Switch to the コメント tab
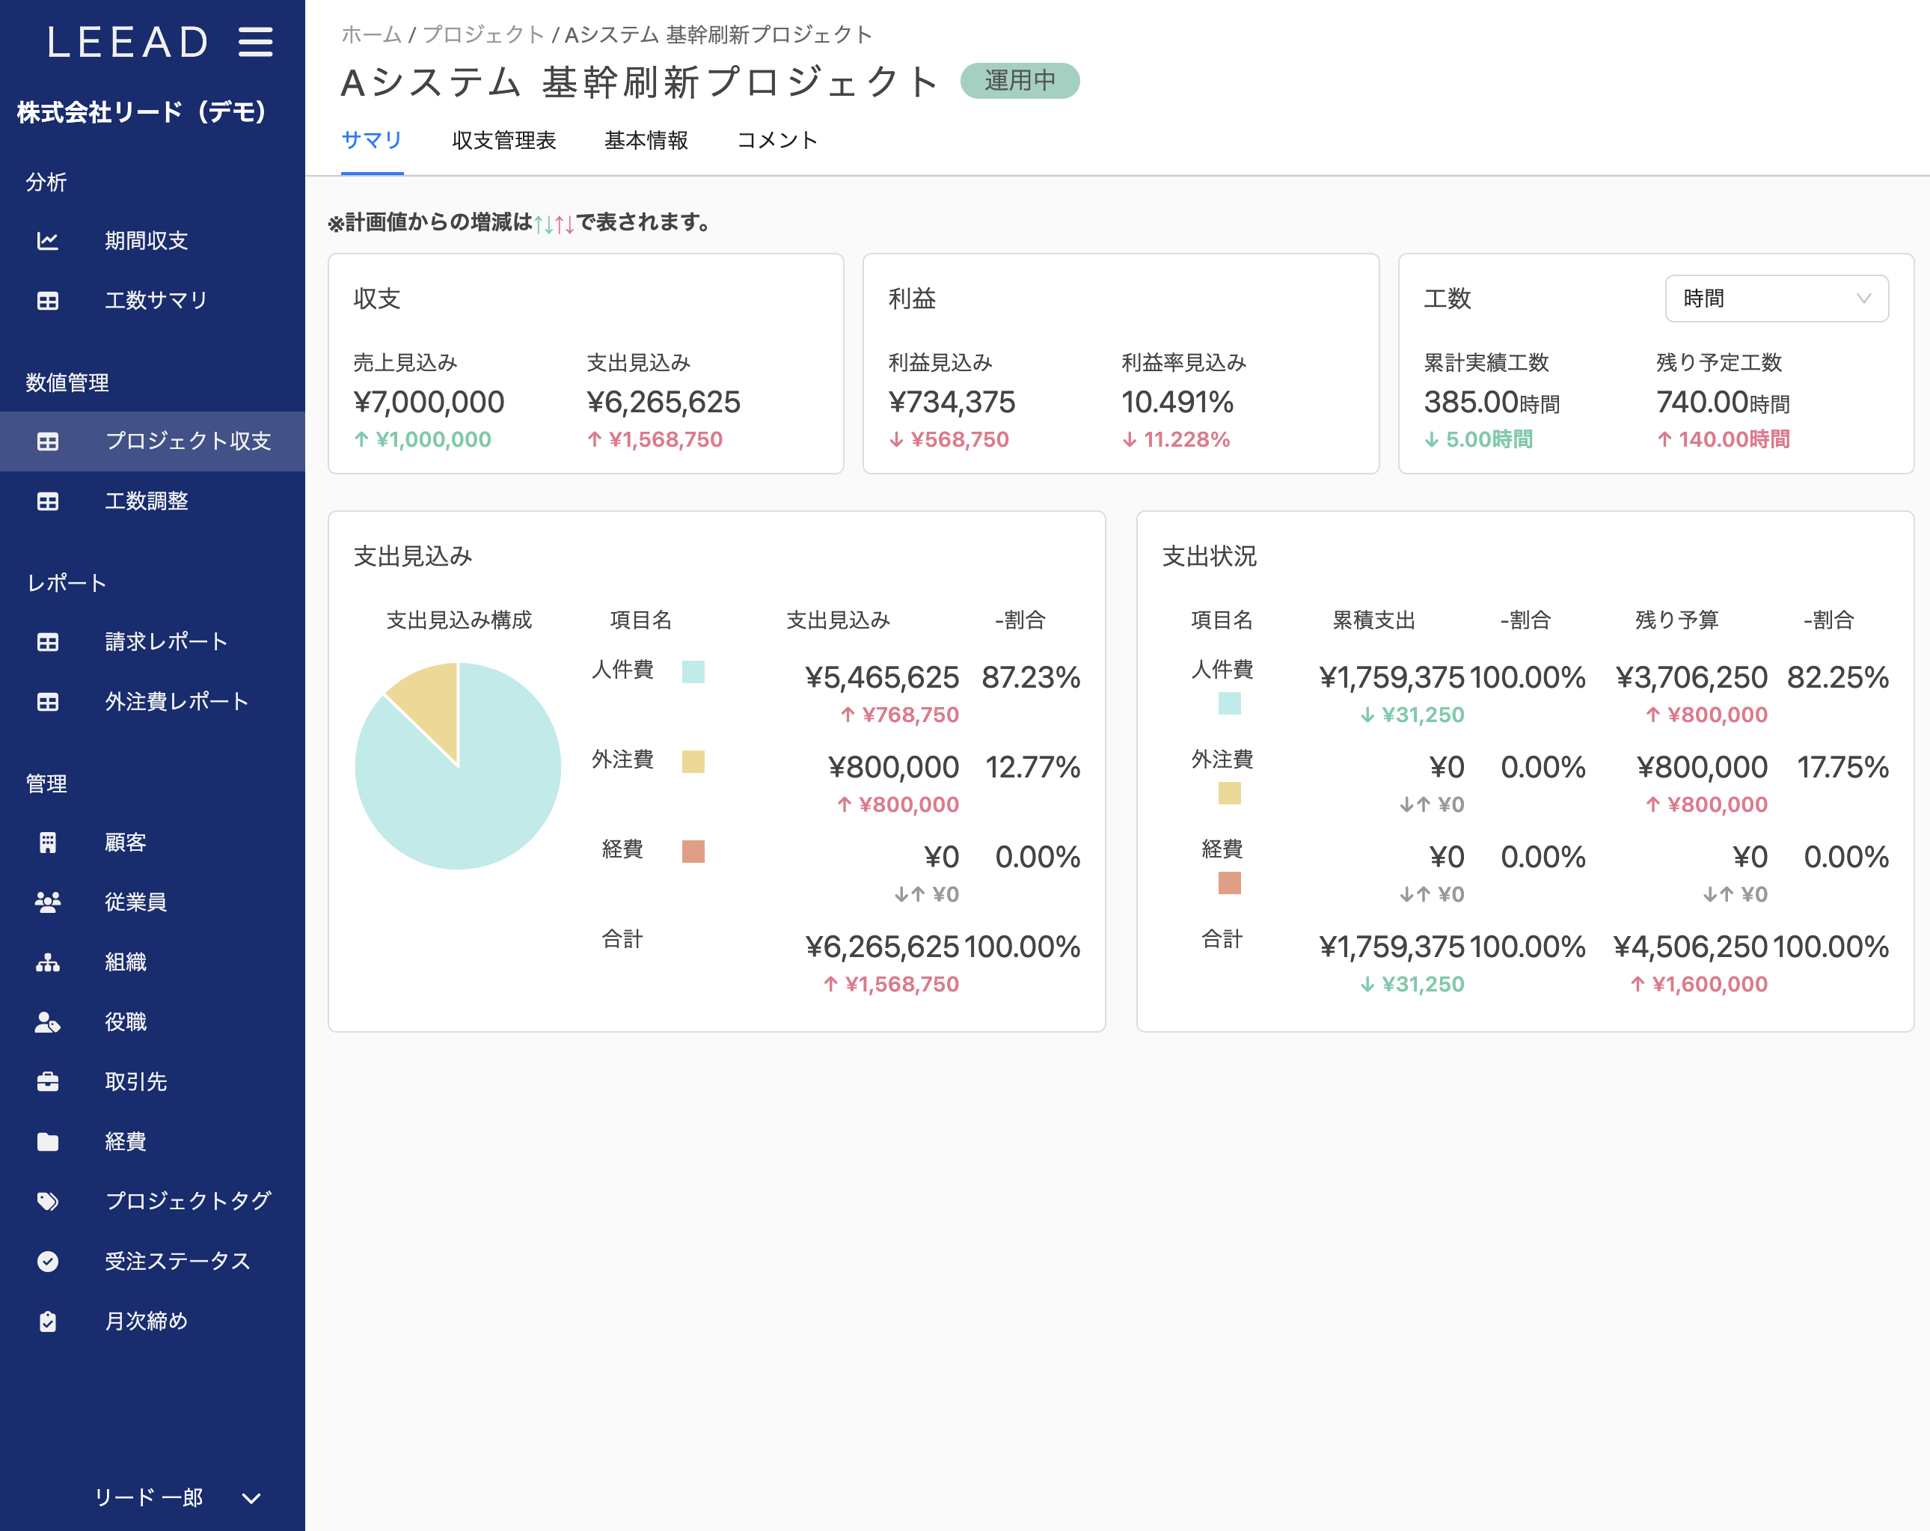The image size is (1930, 1531). (777, 141)
